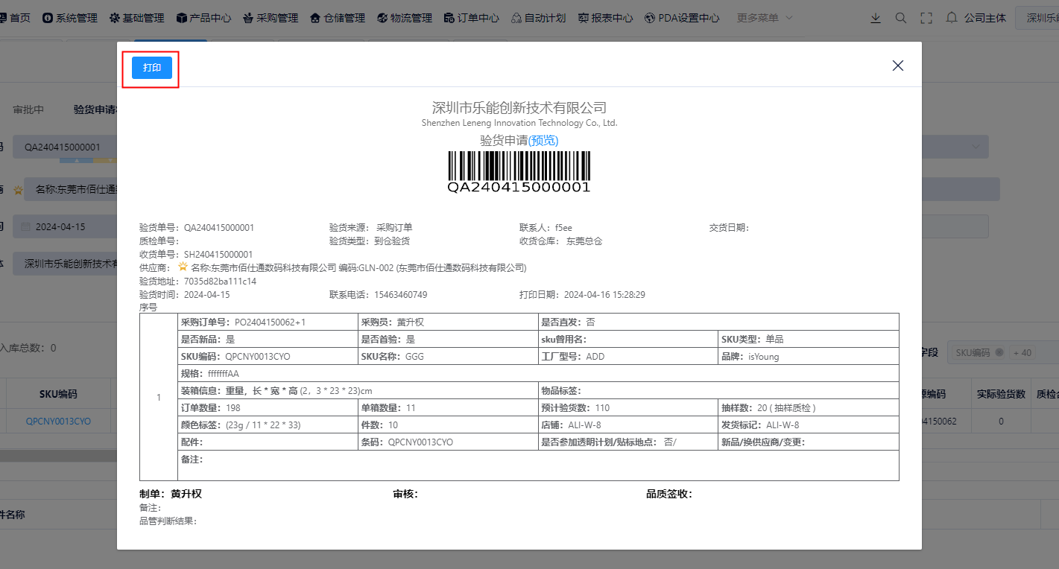Expand the 更多菜单 dropdown
1059x569 pixels.
(765, 18)
